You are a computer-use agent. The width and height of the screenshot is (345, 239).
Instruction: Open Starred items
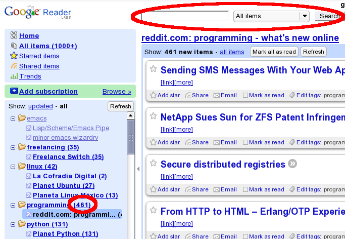point(39,56)
